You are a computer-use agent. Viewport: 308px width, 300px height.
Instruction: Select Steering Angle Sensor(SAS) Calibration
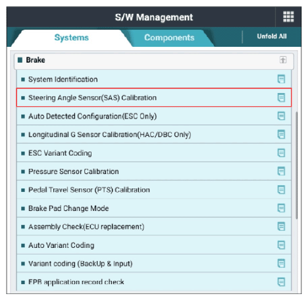click(154, 98)
